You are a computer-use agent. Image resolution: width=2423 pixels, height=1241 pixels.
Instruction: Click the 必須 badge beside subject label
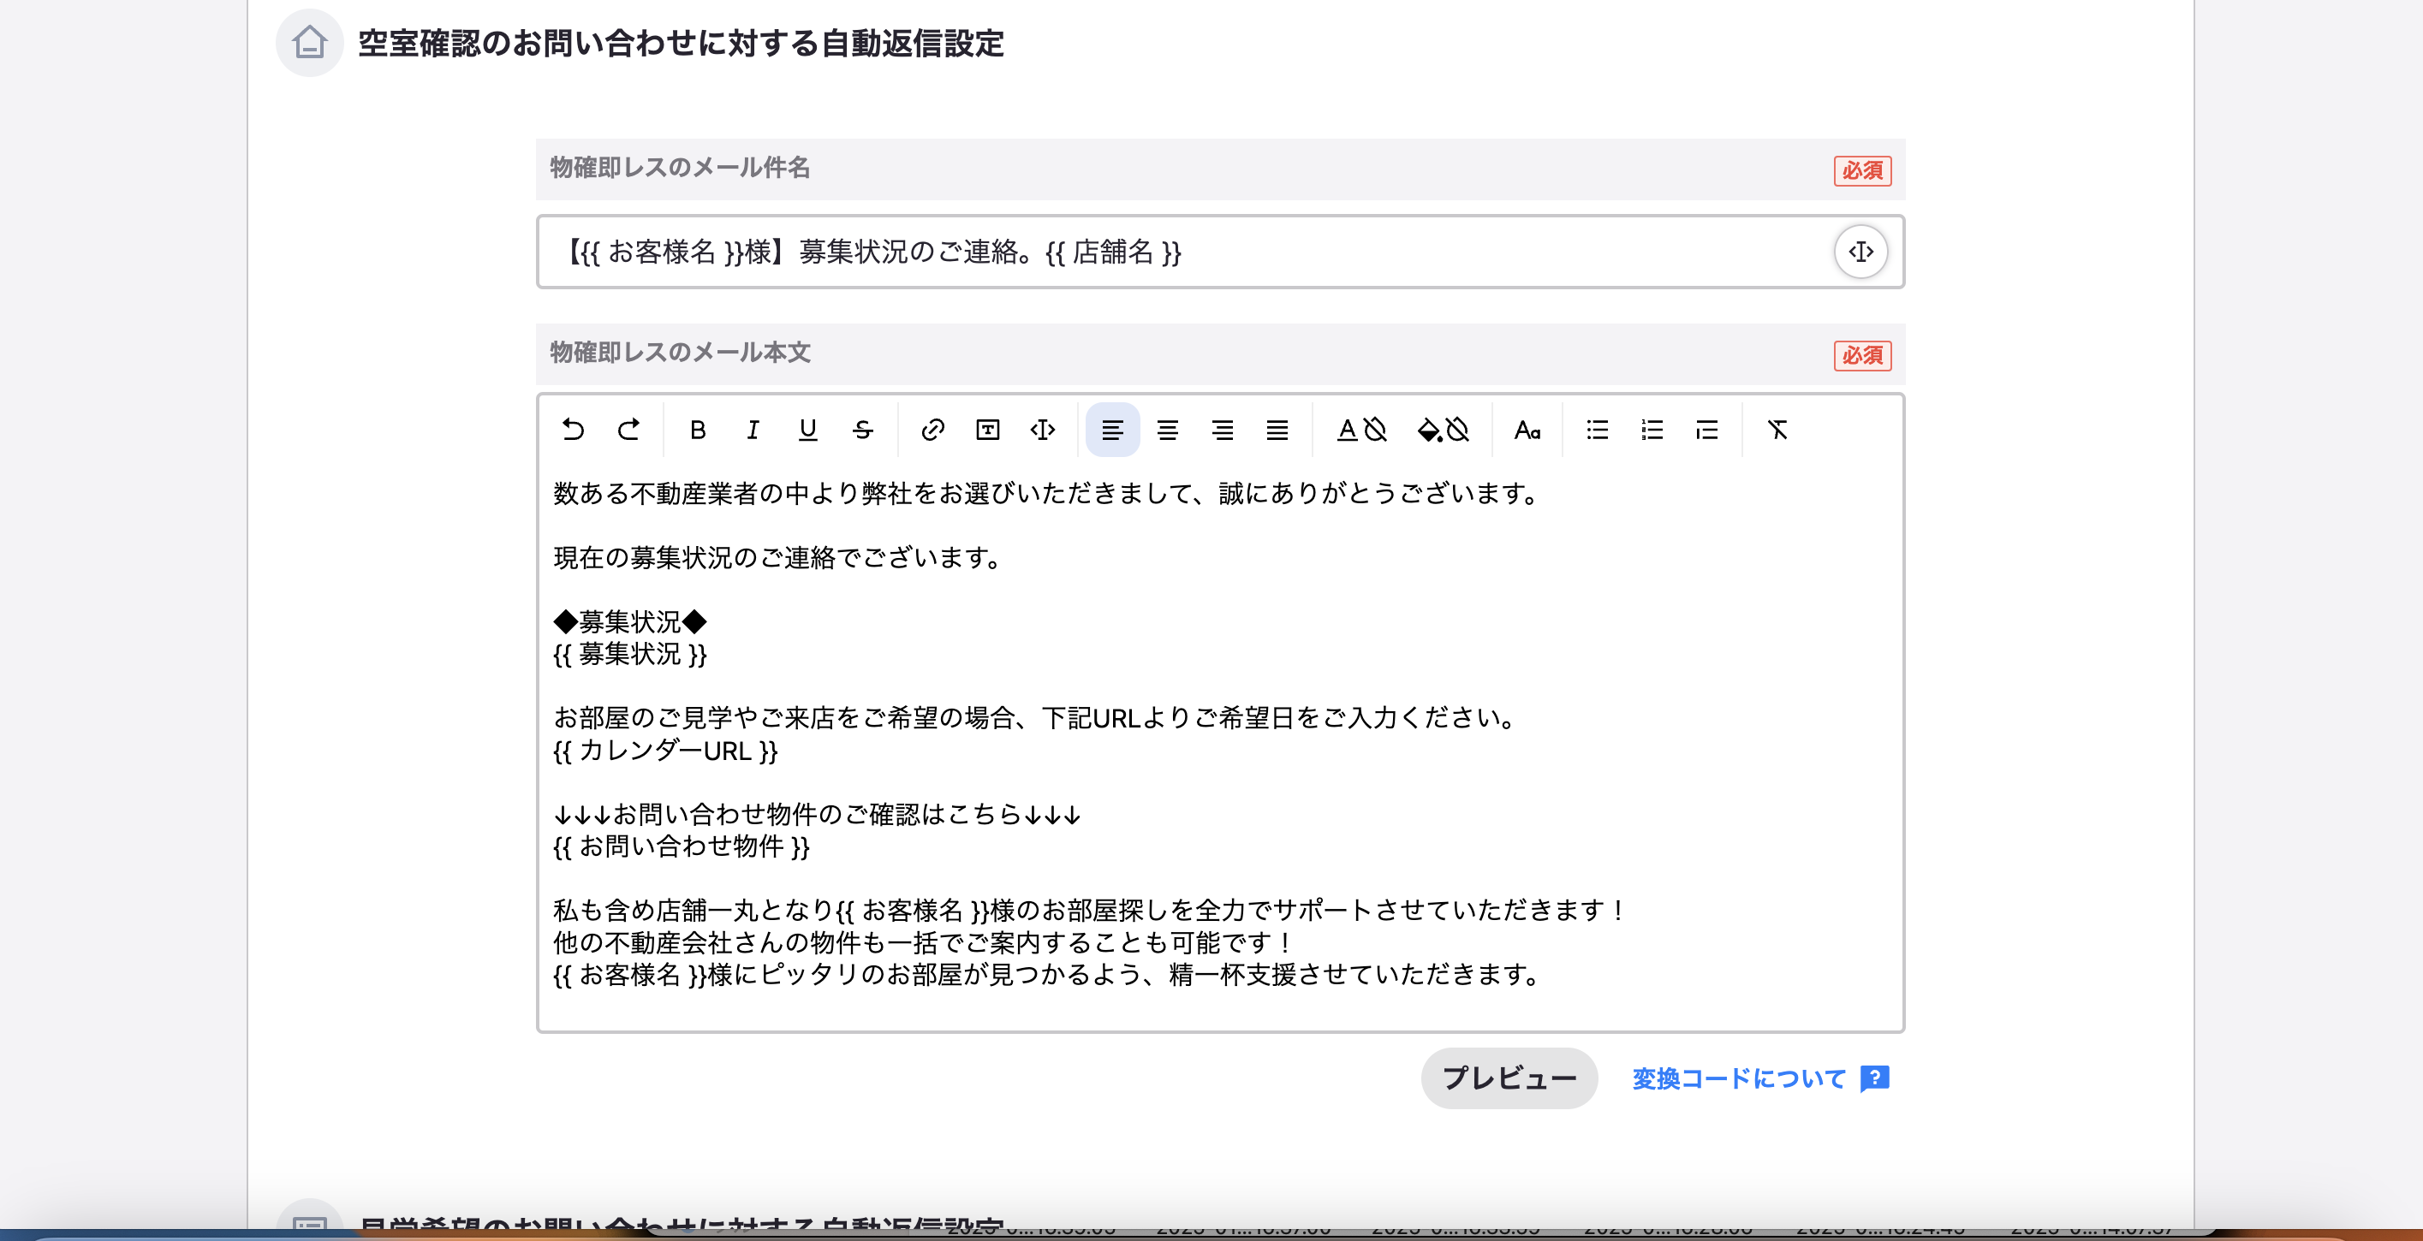1862,170
